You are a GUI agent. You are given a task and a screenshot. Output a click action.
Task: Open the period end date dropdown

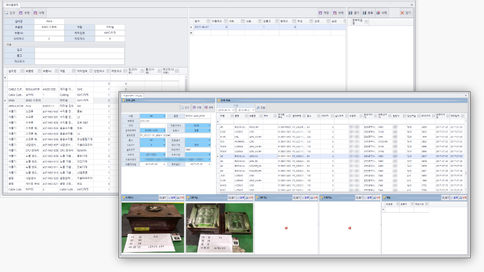click(x=253, y=110)
